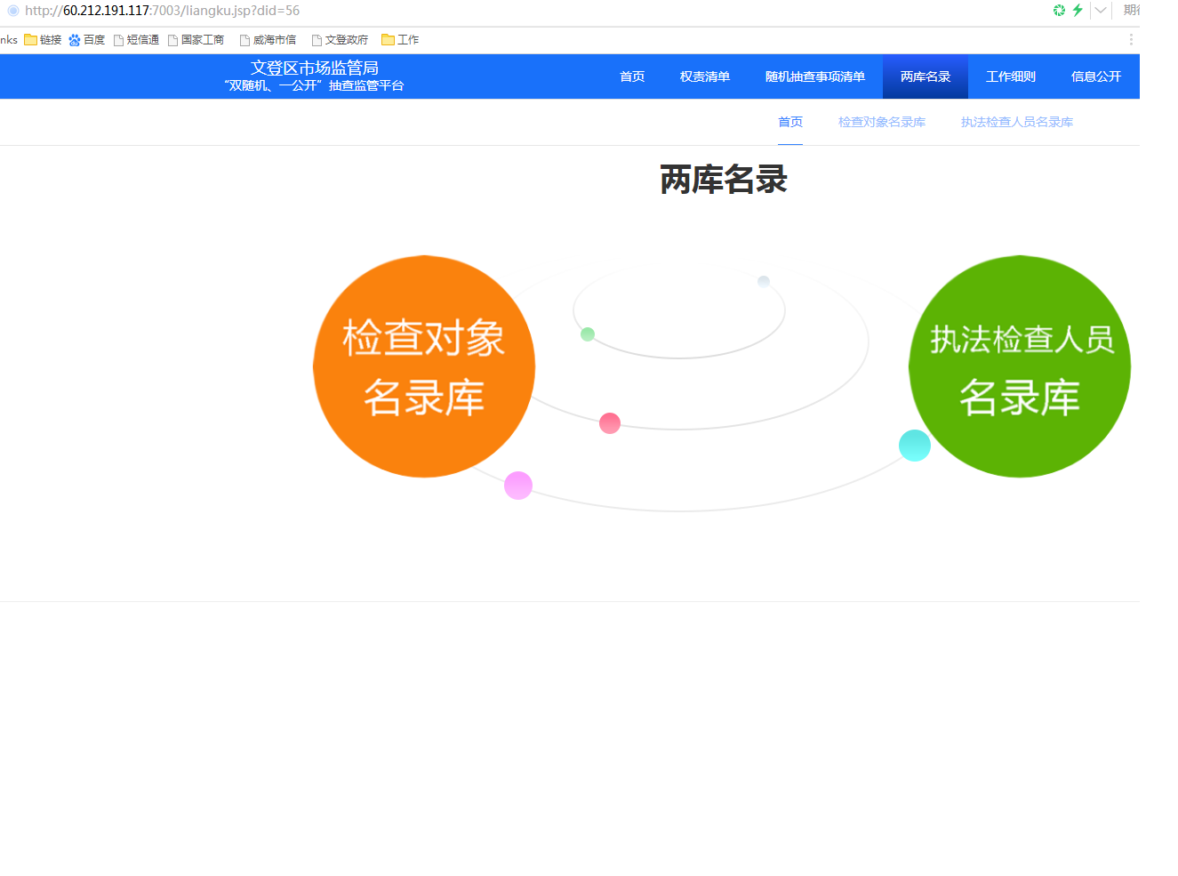Image resolution: width=1178 pixels, height=876 pixels.
Task: Open the 威海市信 bookmark
Action: [268, 40]
